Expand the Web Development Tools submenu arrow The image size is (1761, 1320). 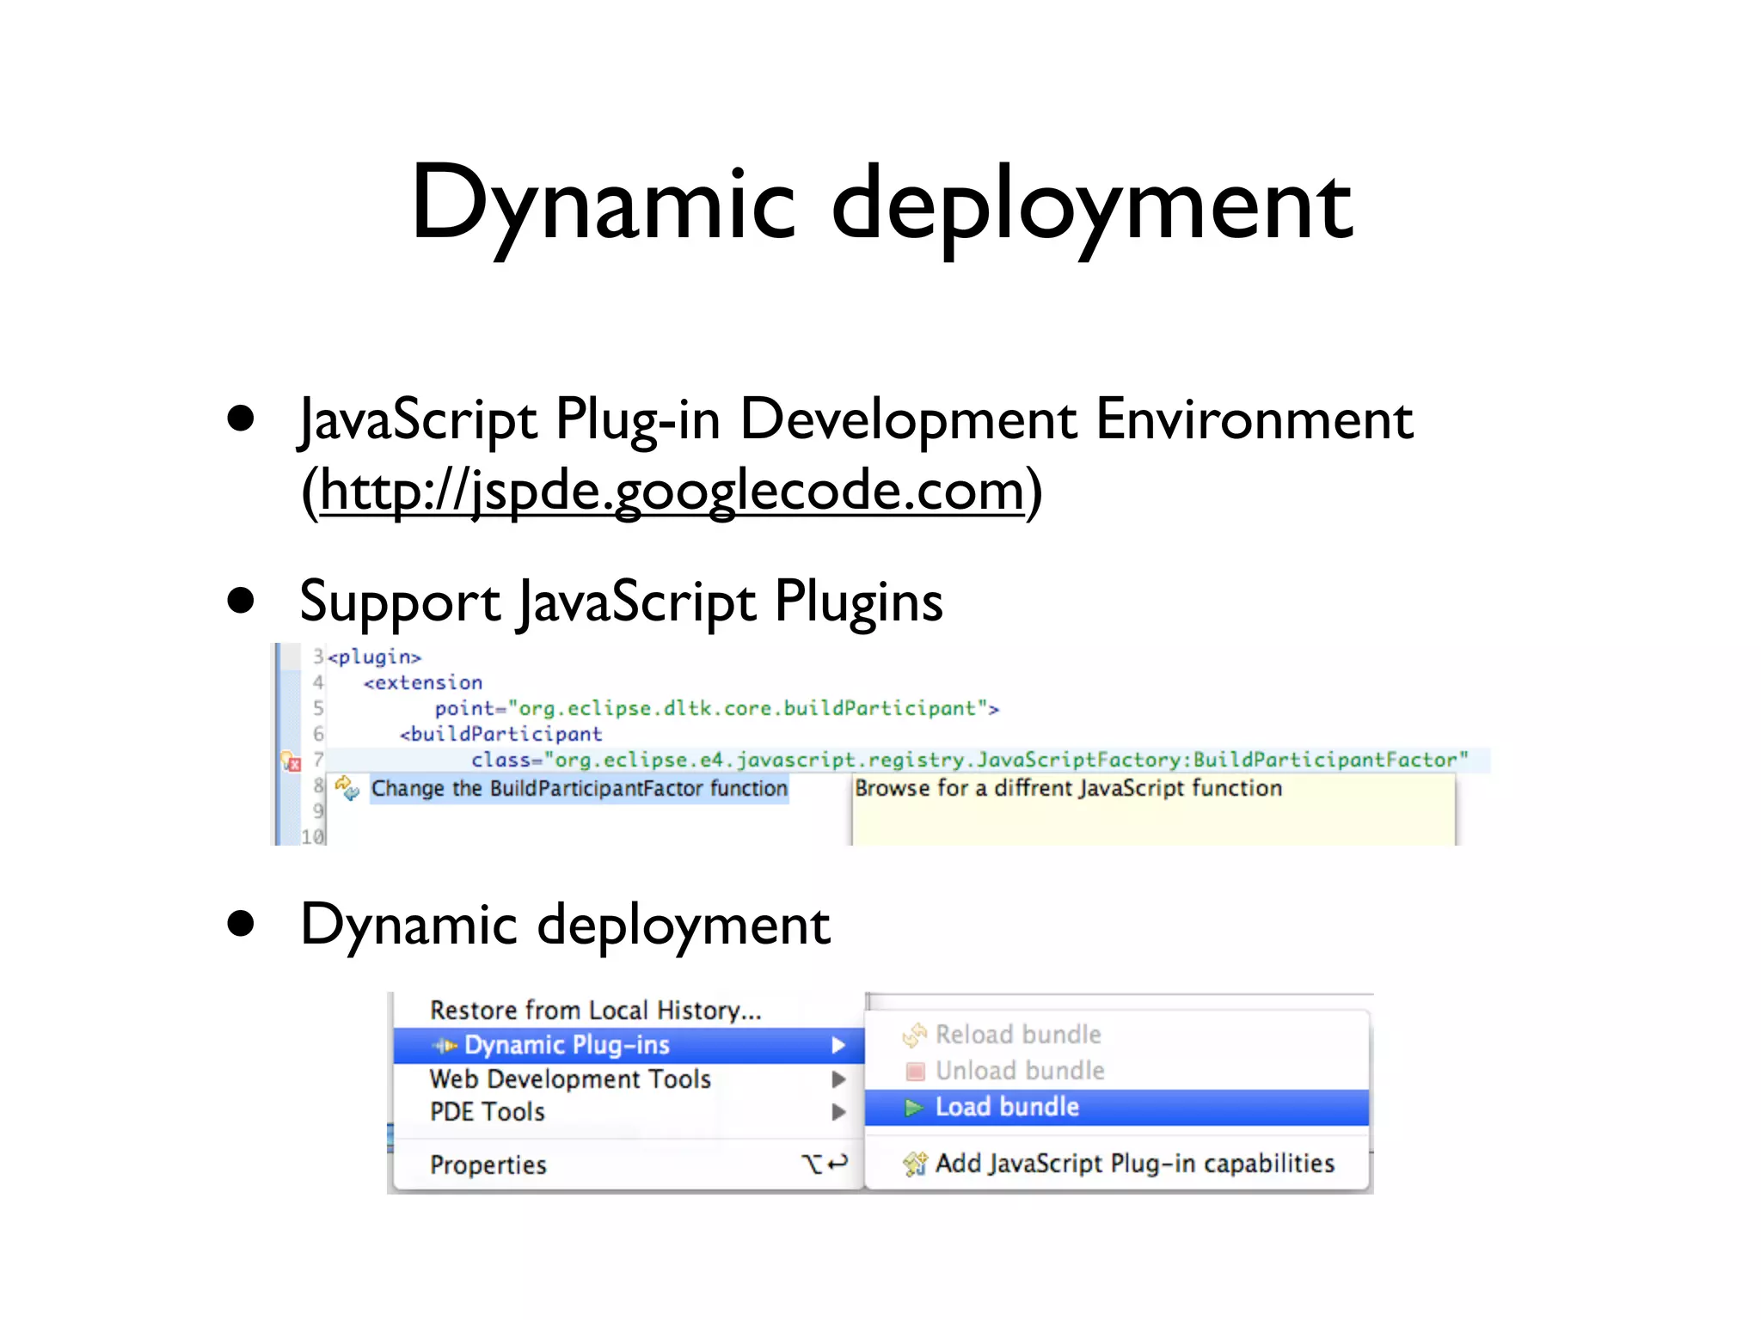[838, 1079]
